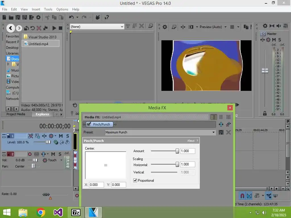Screen dimensions: 291x218
Task: Open the Preset dropdown showing Maximum Punch
Action: tap(160, 132)
